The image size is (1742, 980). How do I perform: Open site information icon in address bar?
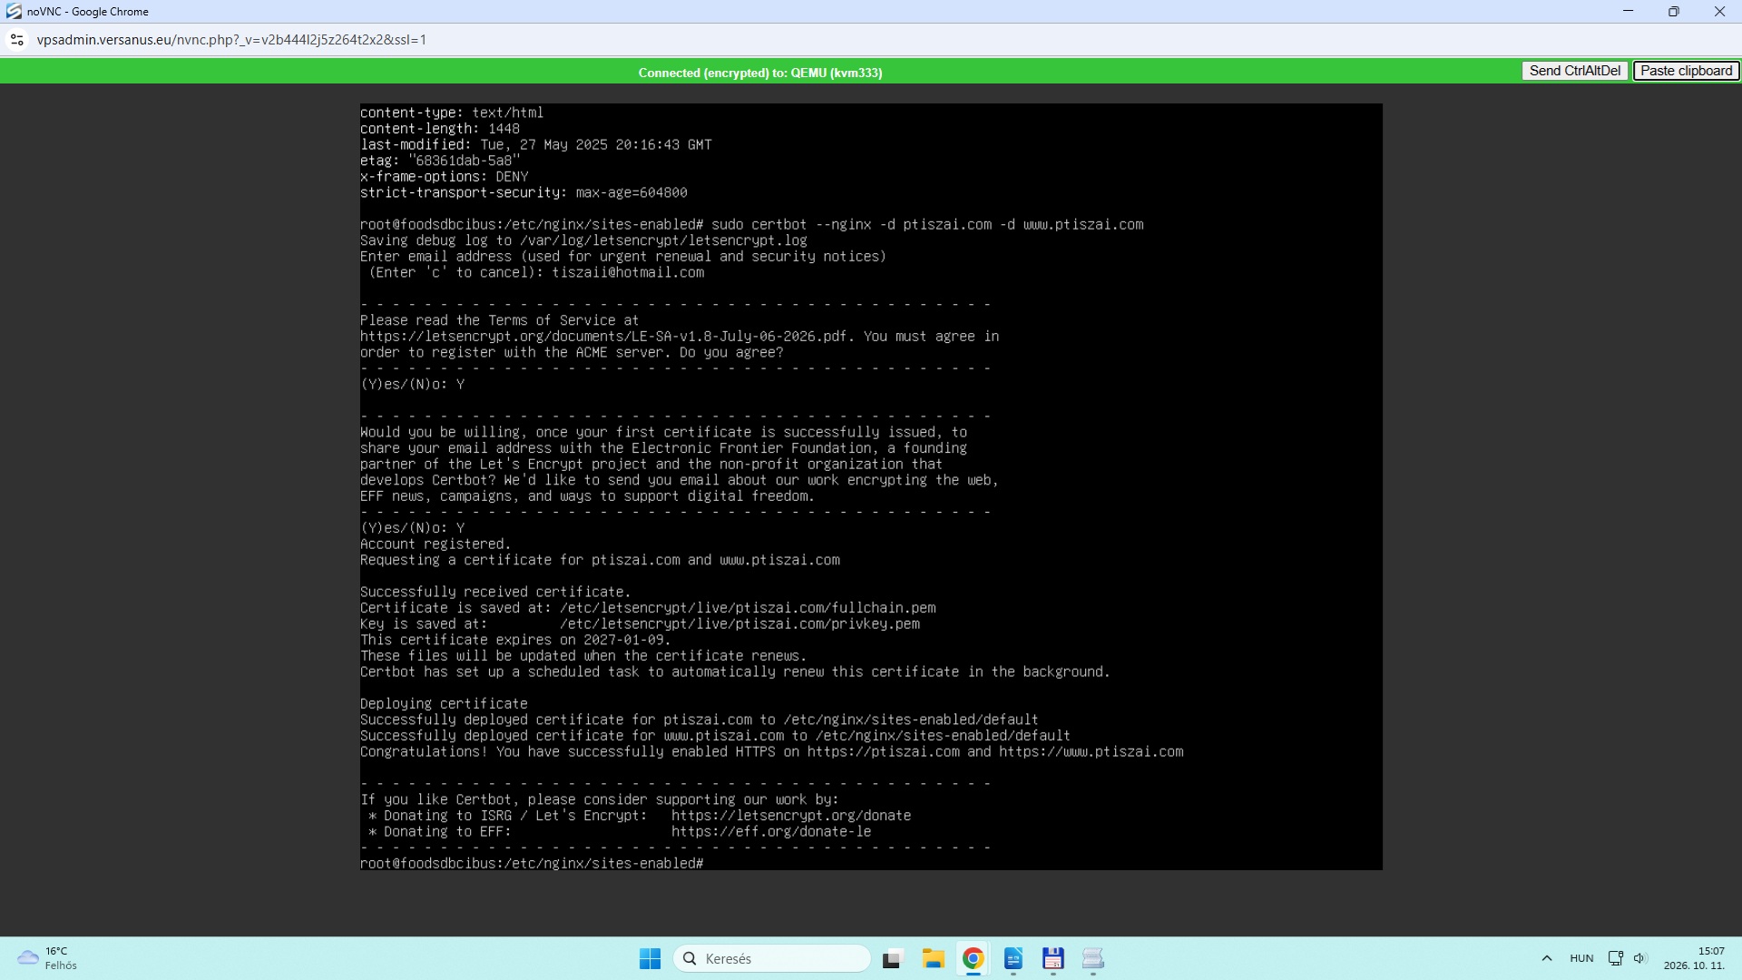click(16, 40)
